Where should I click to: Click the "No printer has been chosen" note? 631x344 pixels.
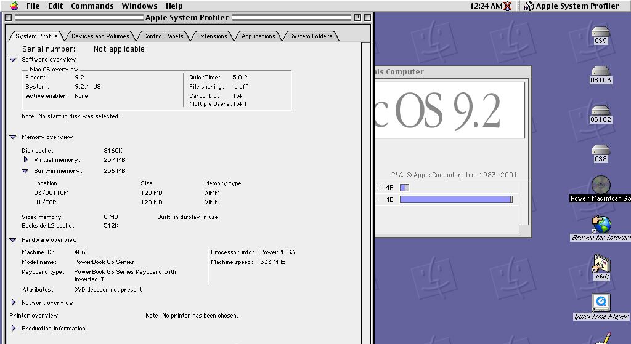point(192,316)
